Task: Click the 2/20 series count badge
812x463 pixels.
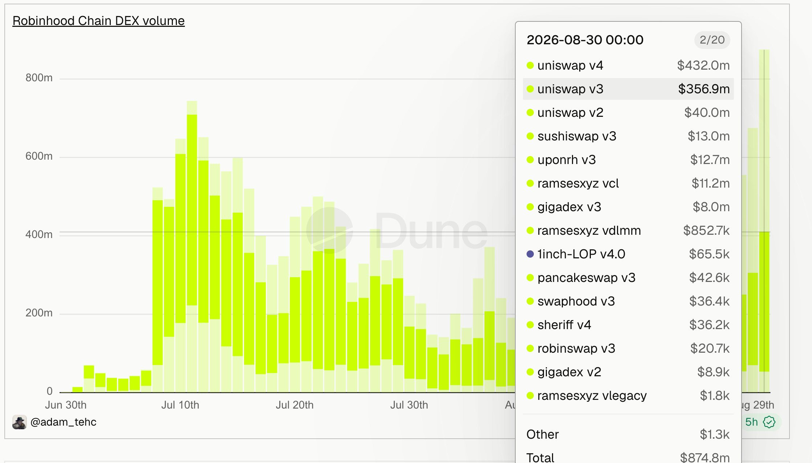Action: point(712,40)
